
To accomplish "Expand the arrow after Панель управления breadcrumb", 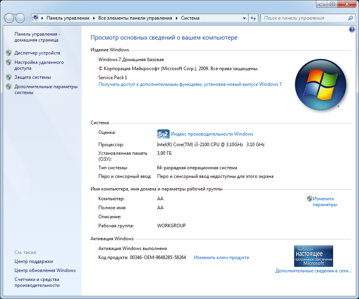I will (94, 18).
